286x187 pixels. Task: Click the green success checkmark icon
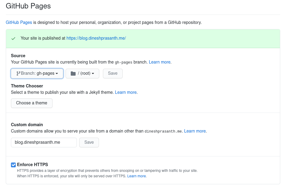(x=13, y=38)
